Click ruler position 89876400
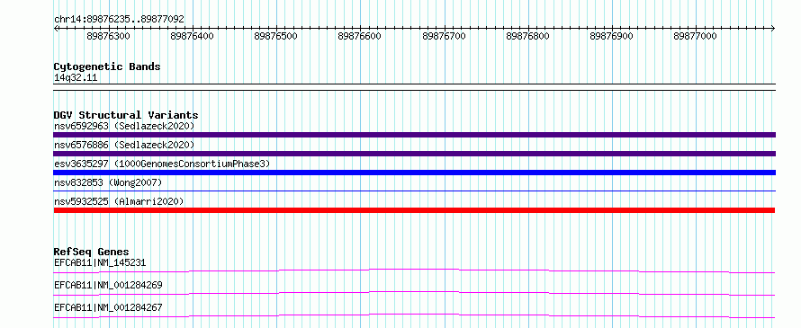Image resolution: width=801 pixels, height=328 pixels. coord(192,36)
